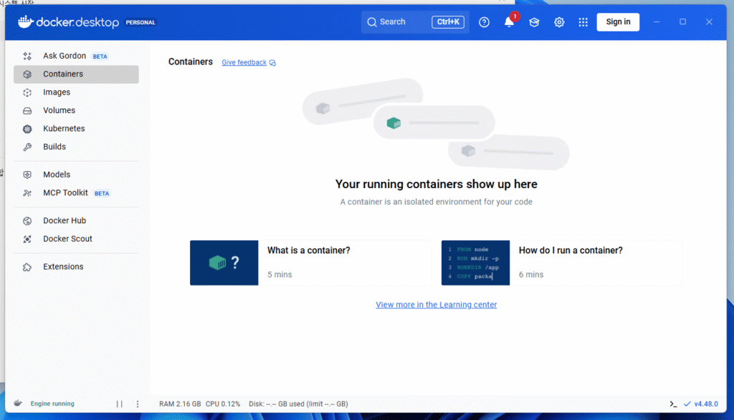Select Images in the sidebar
This screenshot has height=420, width=734.
pos(57,92)
